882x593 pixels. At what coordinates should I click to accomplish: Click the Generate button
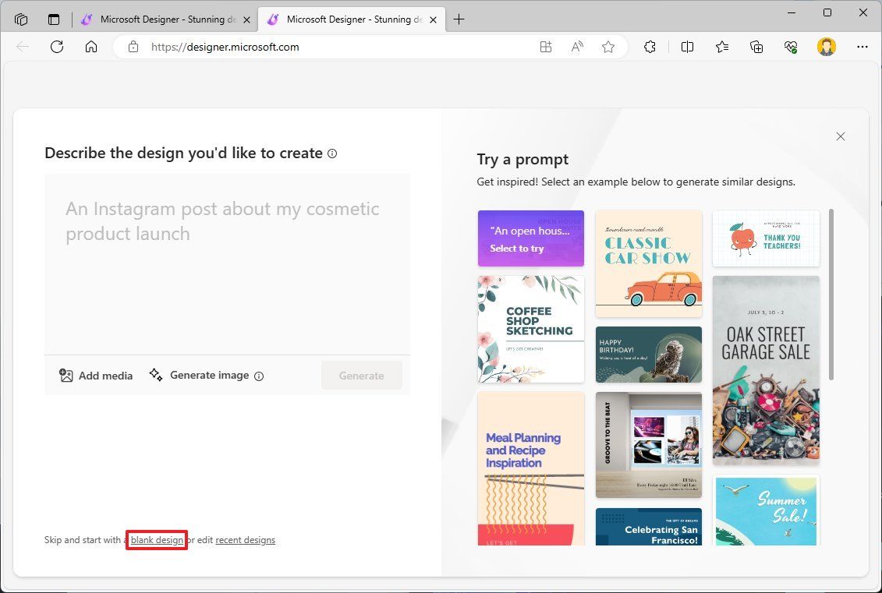pos(361,375)
